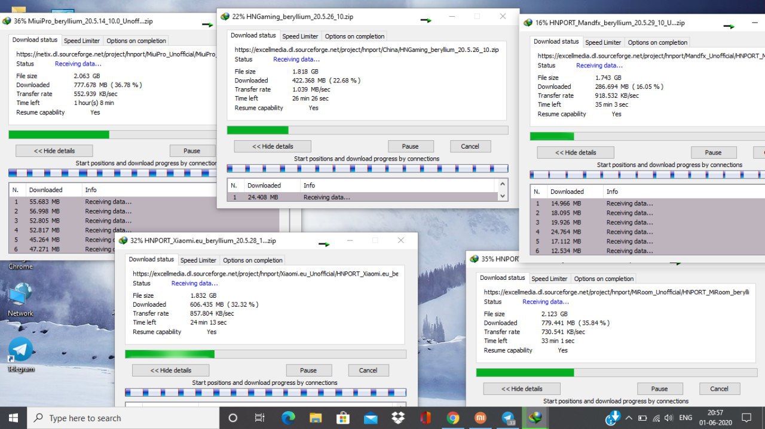The image size is (765, 429).
Task: Open Options on completion tab in Xiaomi.eu window
Action: (x=253, y=260)
